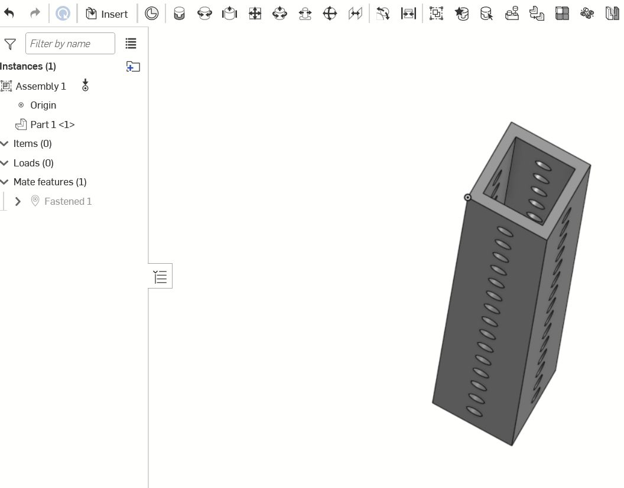Click the clustered circles pattern icon

(587, 14)
